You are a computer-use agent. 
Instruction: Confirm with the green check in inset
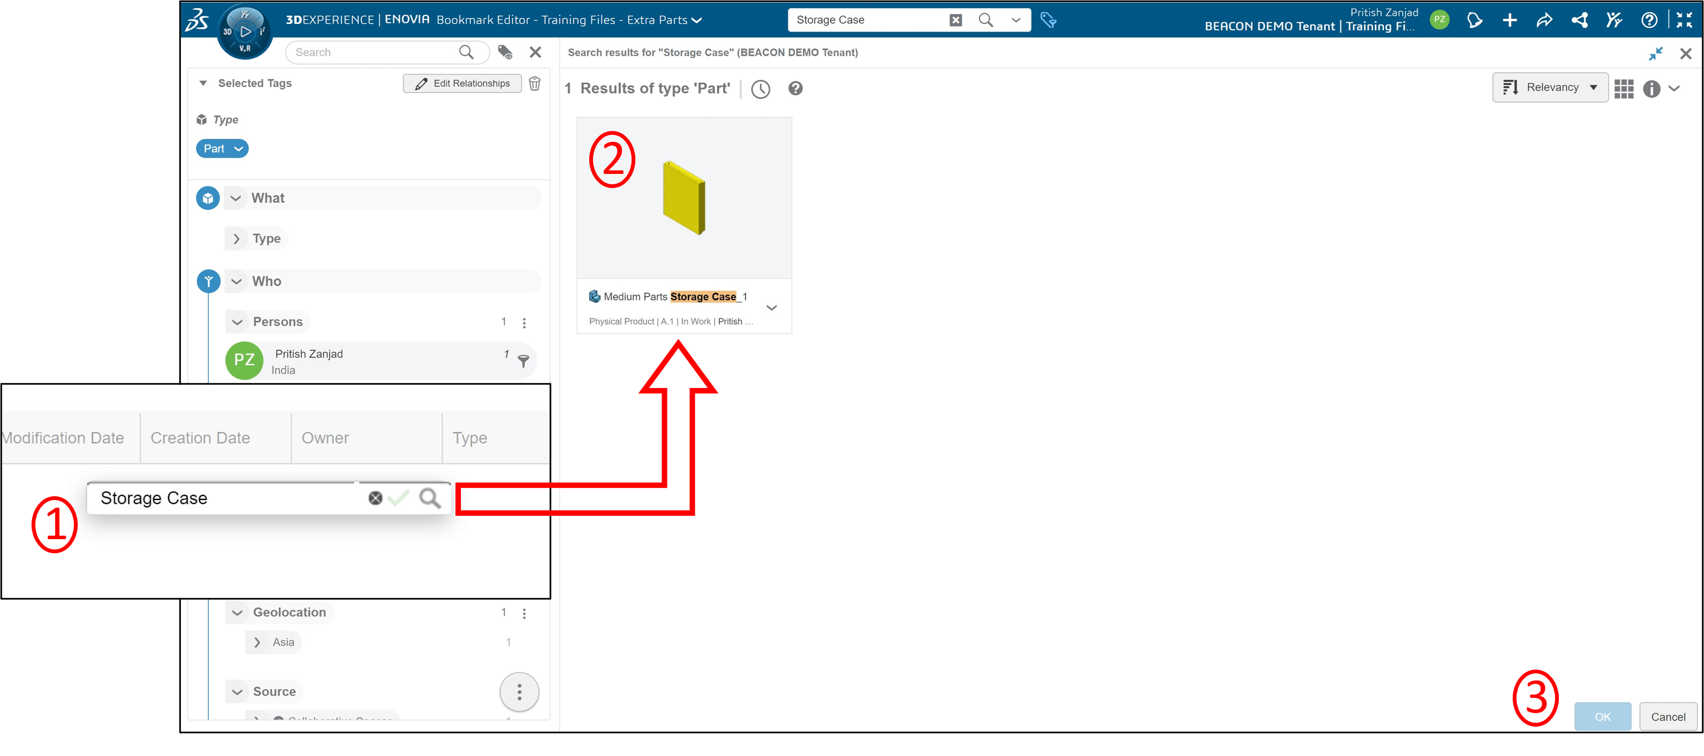click(399, 497)
